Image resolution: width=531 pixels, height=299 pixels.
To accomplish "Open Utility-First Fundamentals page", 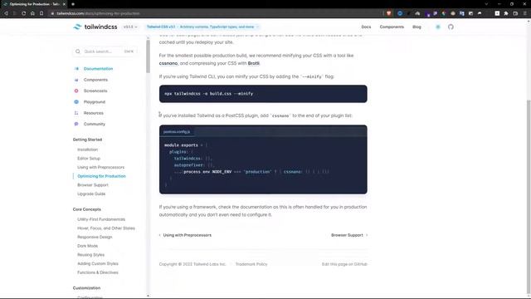I will pyautogui.click(x=101, y=219).
